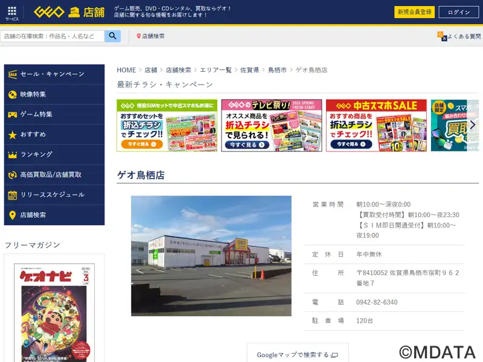The height and width of the screenshot is (362, 483).
Task: Open ランキング sidebar menu
Action: [x=54, y=155]
